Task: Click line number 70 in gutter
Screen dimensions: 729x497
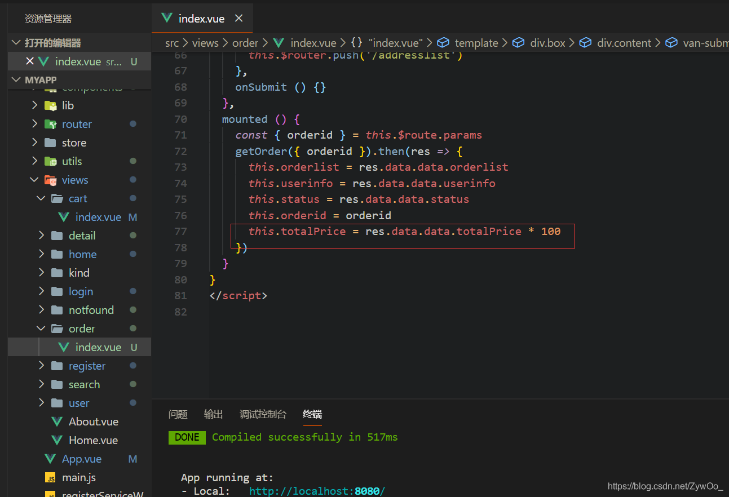Action: (181, 119)
